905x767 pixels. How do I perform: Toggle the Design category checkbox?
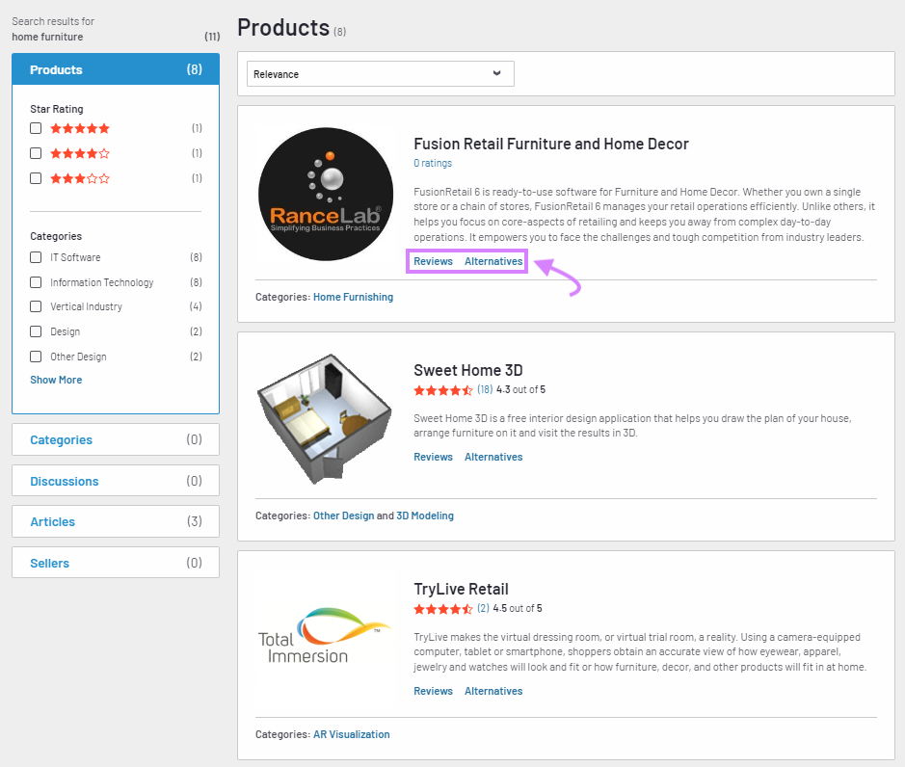pyautogui.click(x=36, y=331)
